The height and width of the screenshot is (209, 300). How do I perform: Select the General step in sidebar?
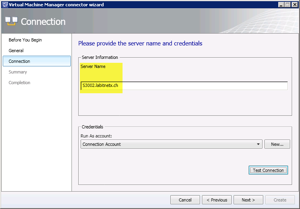16,51
